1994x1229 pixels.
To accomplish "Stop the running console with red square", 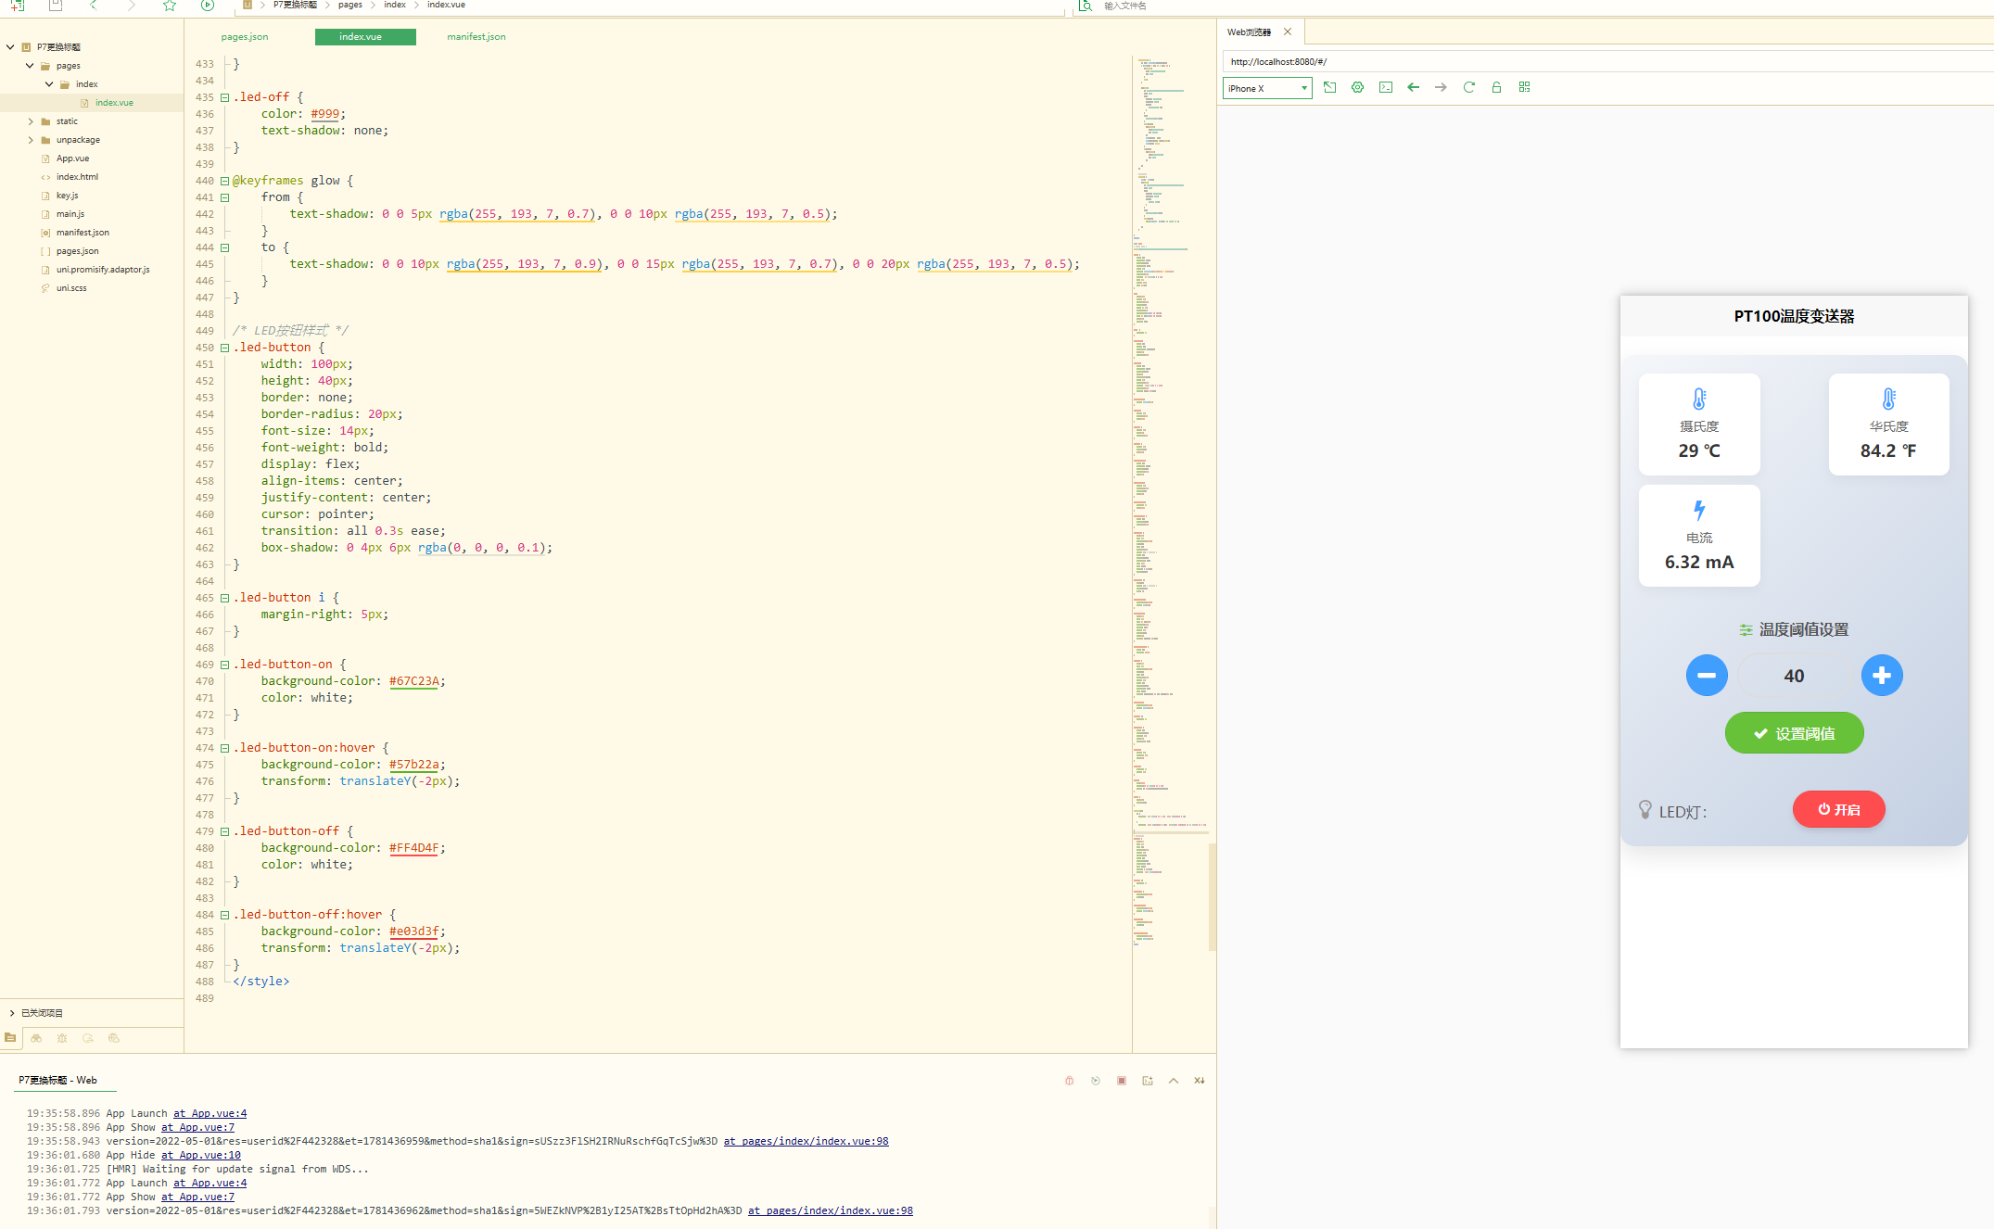I will coord(1122,1081).
